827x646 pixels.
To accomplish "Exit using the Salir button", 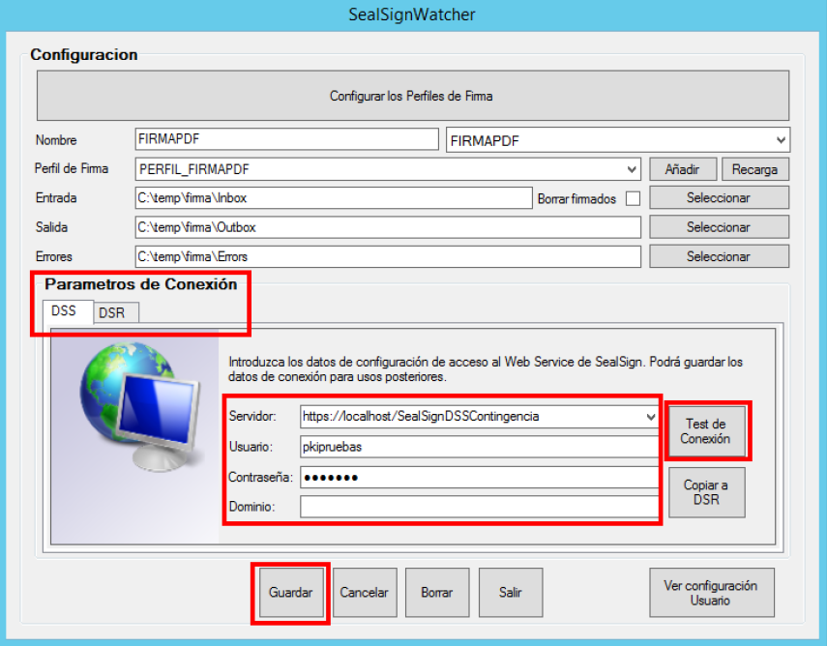I will click(511, 592).
